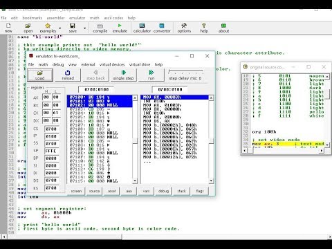Run the program in emulator
Image resolution: width=332 pixels, height=249 pixels.
[x=151, y=75]
